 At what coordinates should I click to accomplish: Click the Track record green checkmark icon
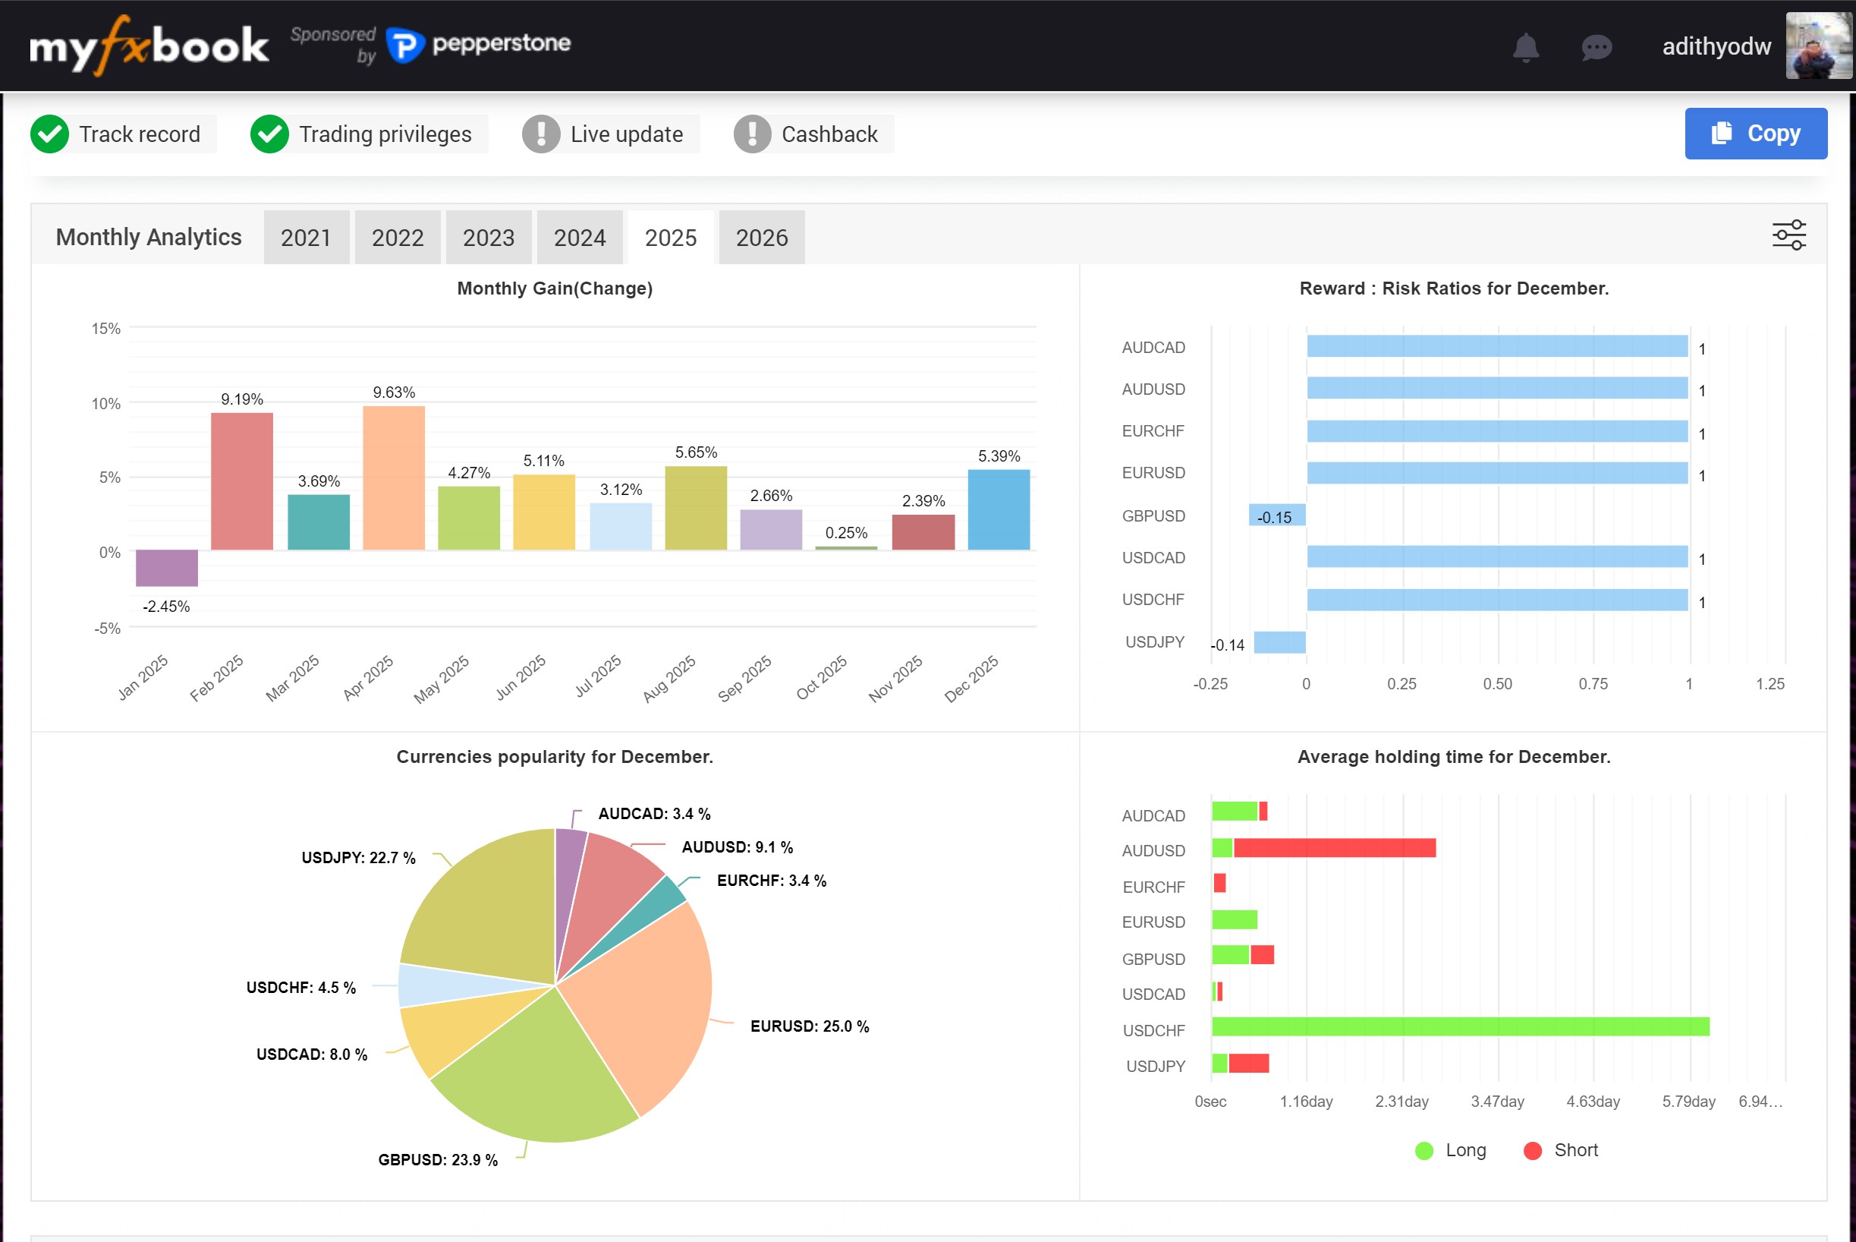[x=50, y=134]
